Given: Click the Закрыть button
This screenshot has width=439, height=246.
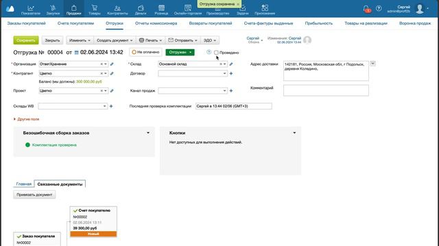Looking at the screenshot, I should [52, 40].
